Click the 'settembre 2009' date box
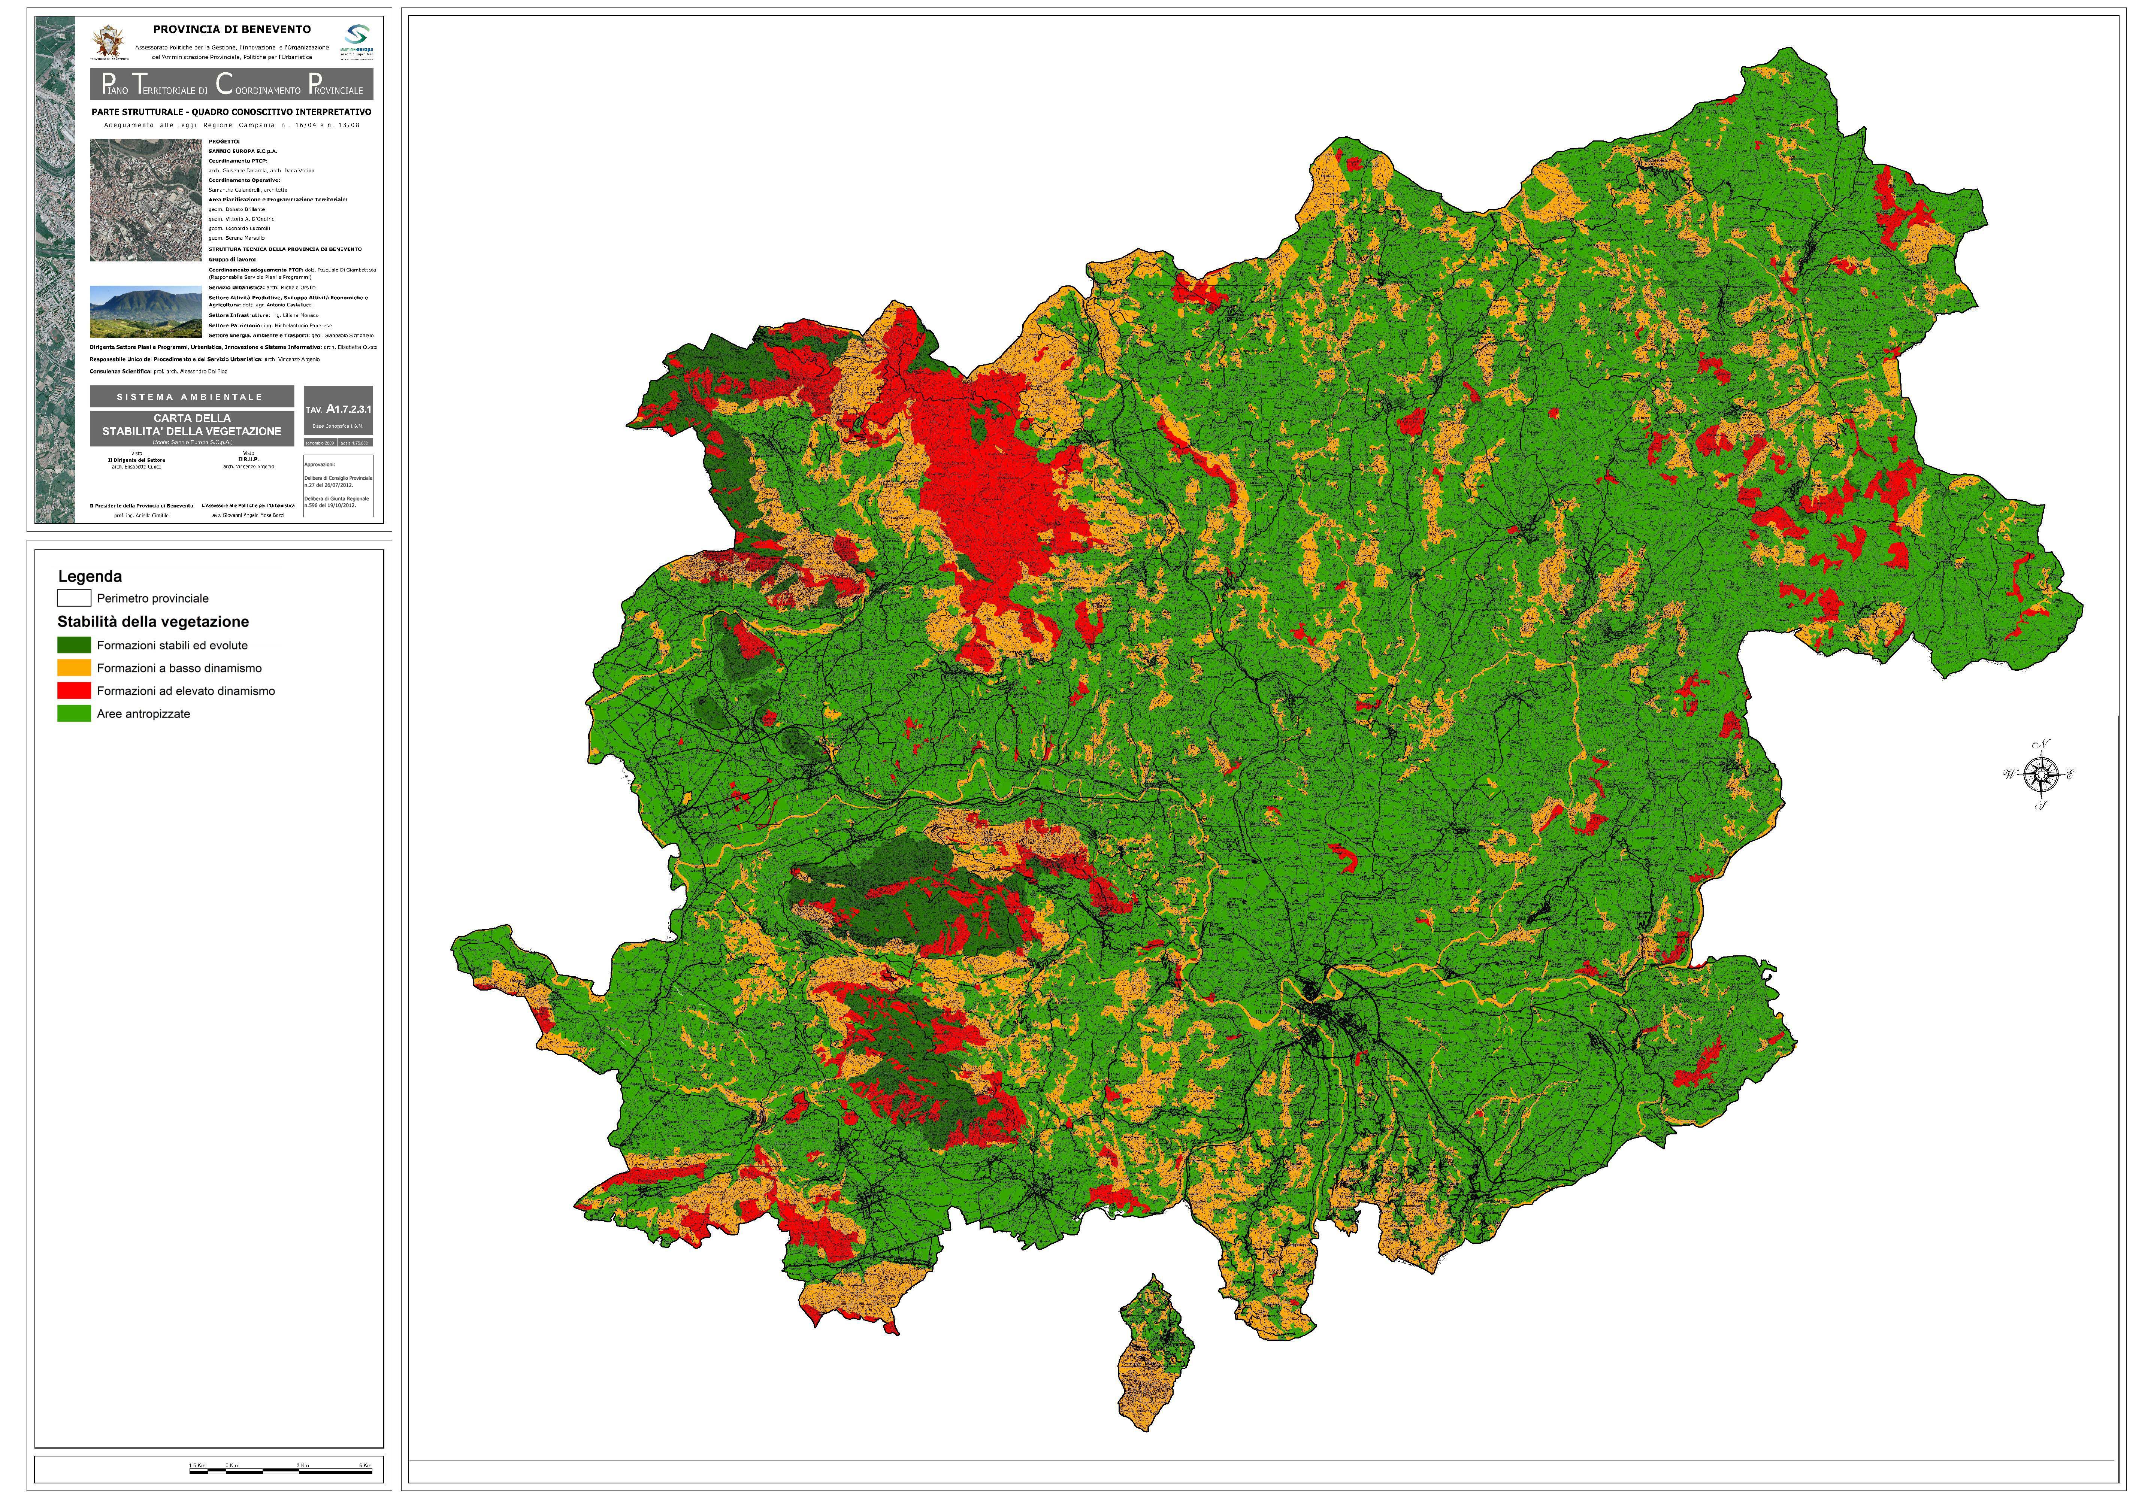Screen dimensions: 2154x1498 320,443
